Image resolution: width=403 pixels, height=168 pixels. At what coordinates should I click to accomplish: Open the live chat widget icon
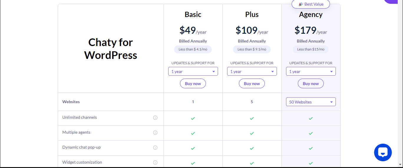tap(383, 152)
